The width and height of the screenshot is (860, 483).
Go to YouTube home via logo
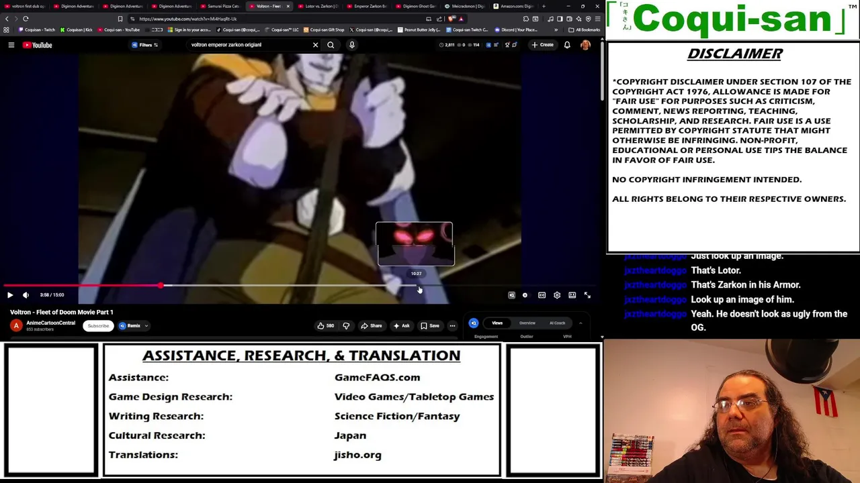pyautogui.click(x=37, y=45)
